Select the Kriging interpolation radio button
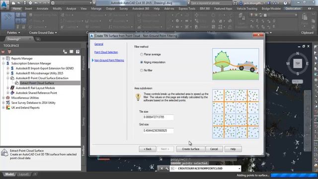318x179 pixels. tap(142, 62)
